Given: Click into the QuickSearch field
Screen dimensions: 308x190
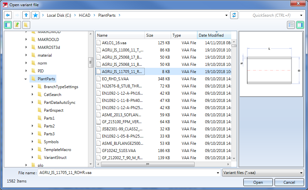Looking at the screenshot, I should pos(269,15).
